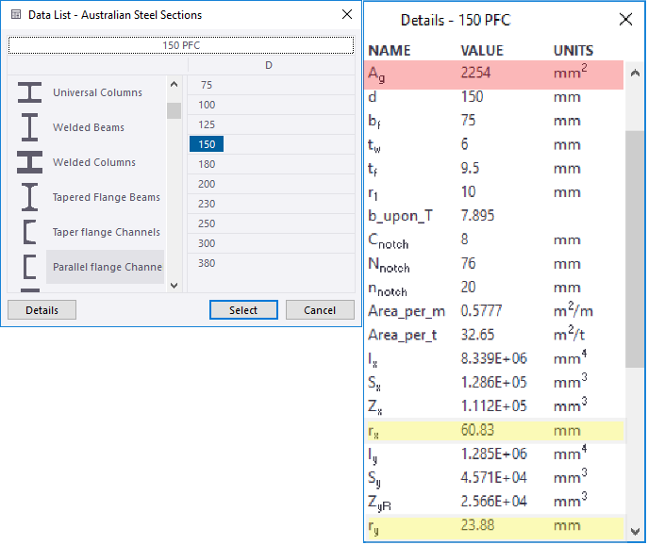Open the Details button
The image size is (648, 545).
point(42,310)
